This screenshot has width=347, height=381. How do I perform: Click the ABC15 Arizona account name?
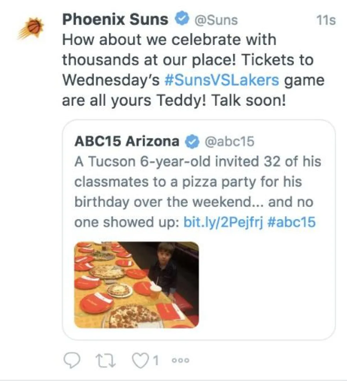click(x=127, y=141)
